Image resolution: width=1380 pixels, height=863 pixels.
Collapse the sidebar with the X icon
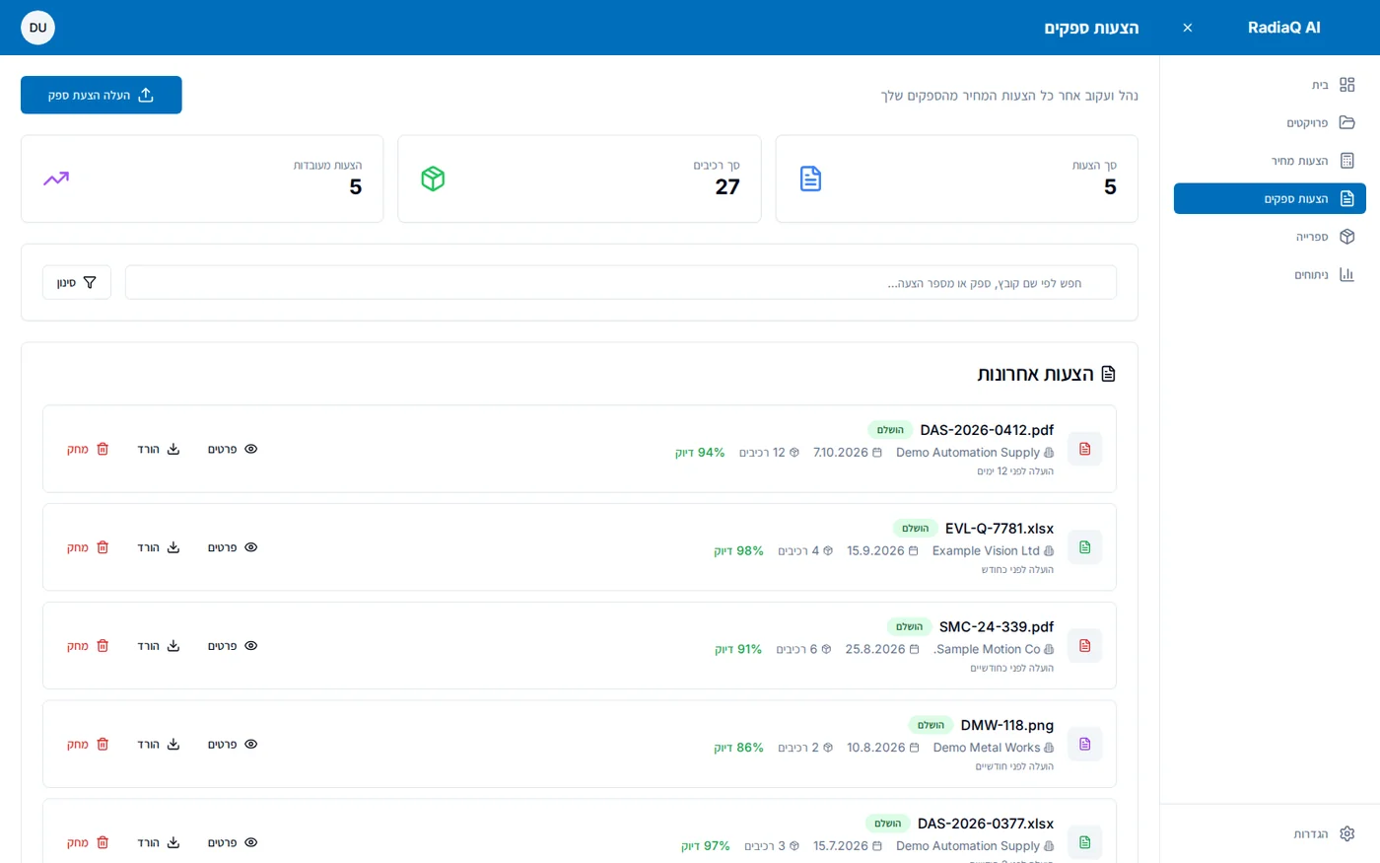point(1188,28)
